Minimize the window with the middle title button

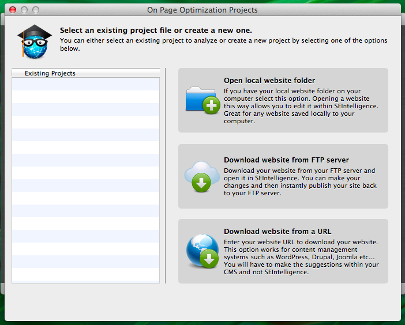tap(24, 10)
